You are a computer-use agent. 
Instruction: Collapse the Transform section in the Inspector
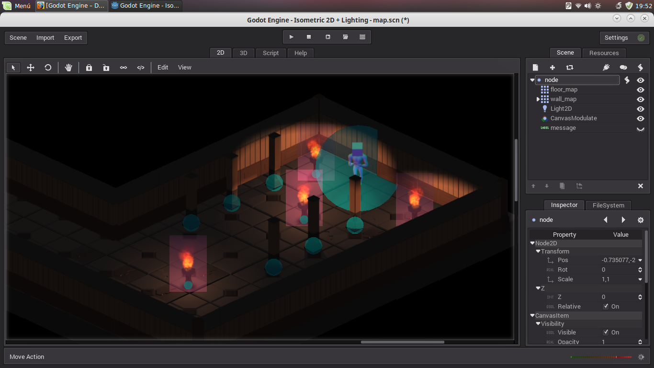point(538,251)
